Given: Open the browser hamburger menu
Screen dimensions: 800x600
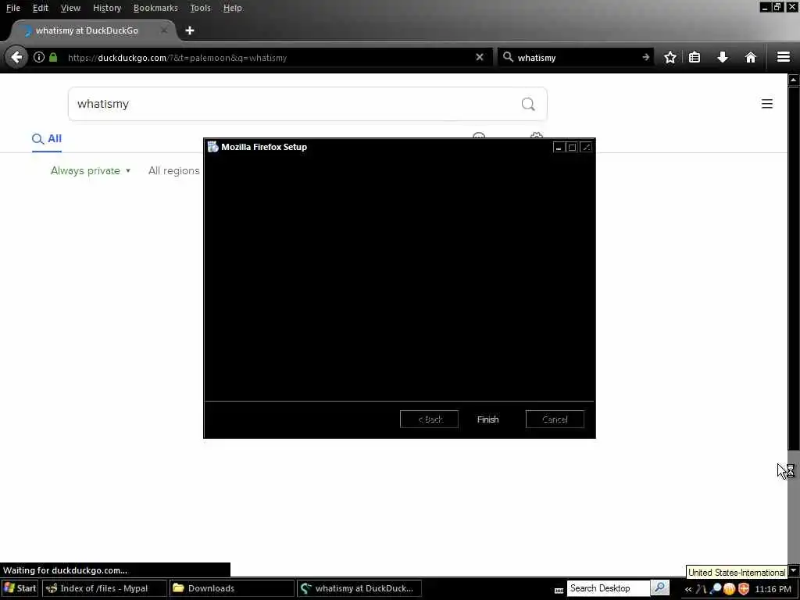Looking at the screenshot, I should click(784, 57).
